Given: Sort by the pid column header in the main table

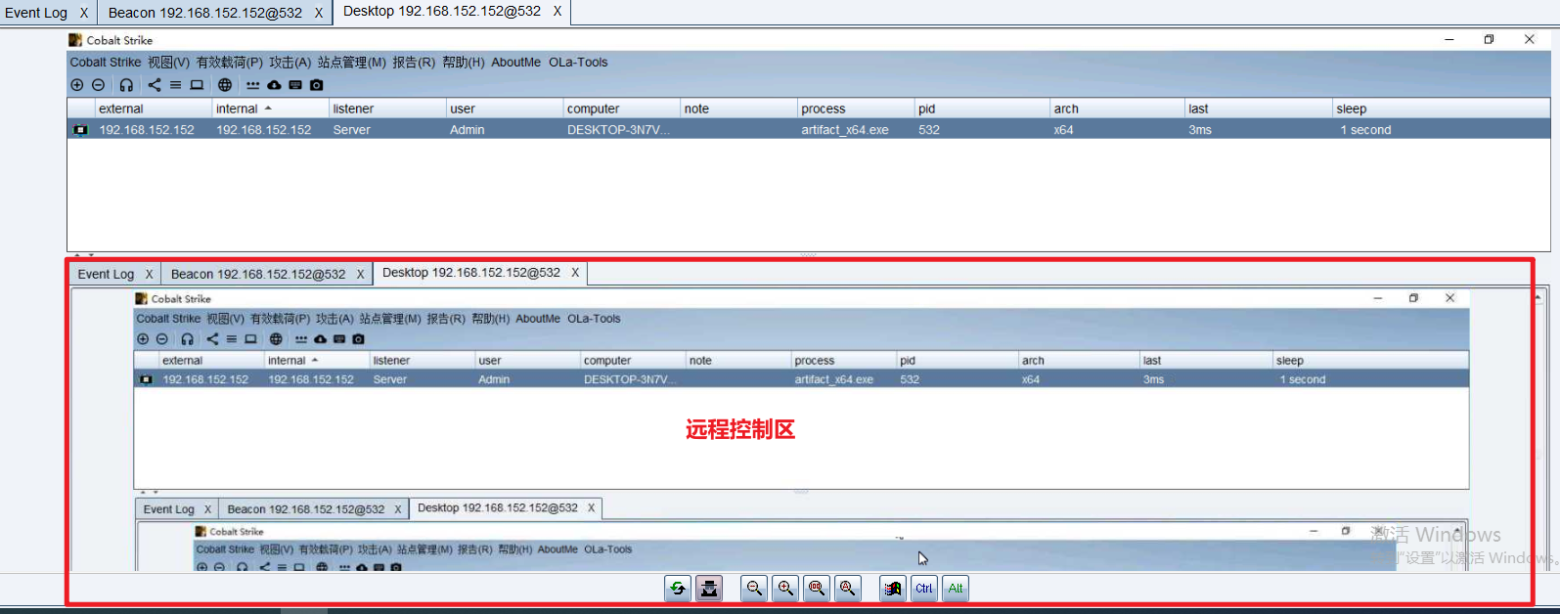Looking at the screenshot, I should coord(982,109).
